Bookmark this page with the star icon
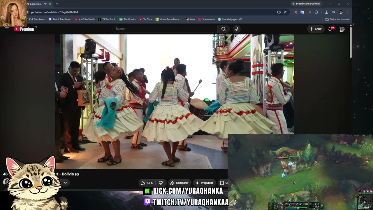 click(x=285, y=12)
